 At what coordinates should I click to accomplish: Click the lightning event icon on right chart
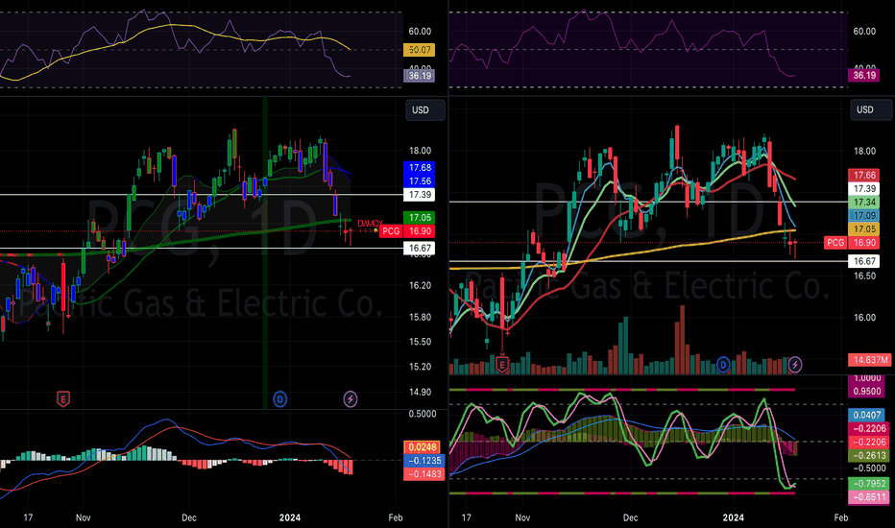[795, 364]
